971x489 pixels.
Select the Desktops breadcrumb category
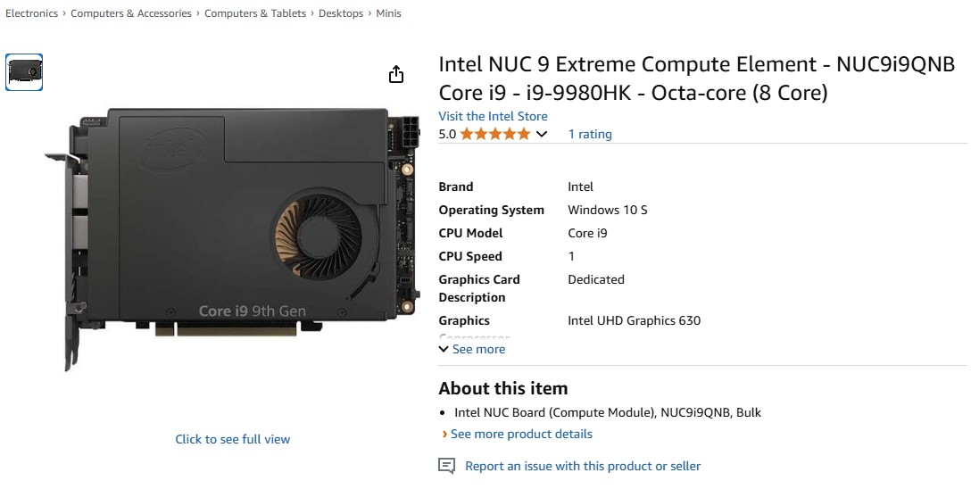(x=341, y=13)
